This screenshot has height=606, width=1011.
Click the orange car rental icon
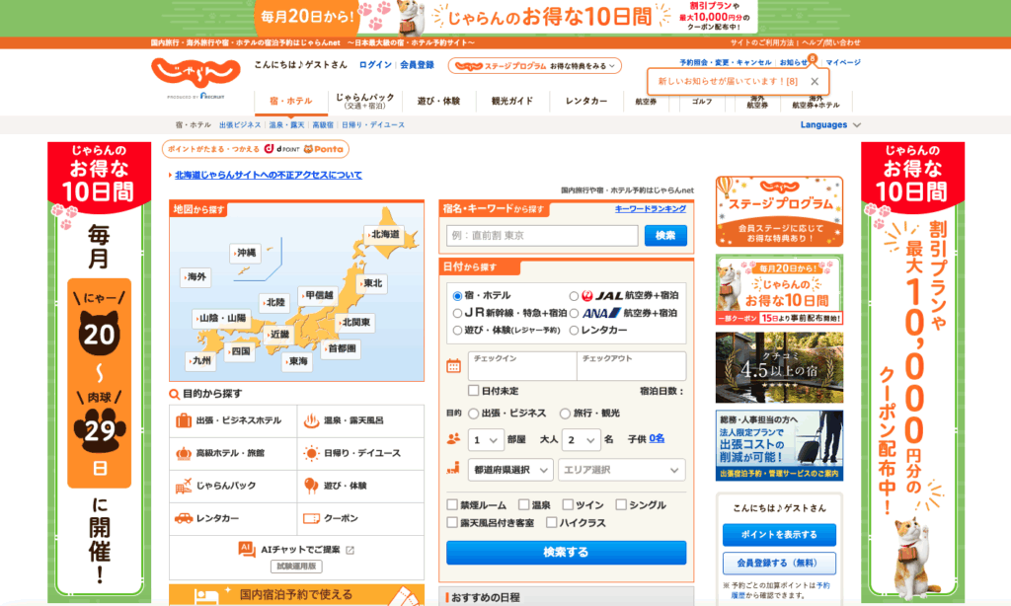tap(184, 518)
